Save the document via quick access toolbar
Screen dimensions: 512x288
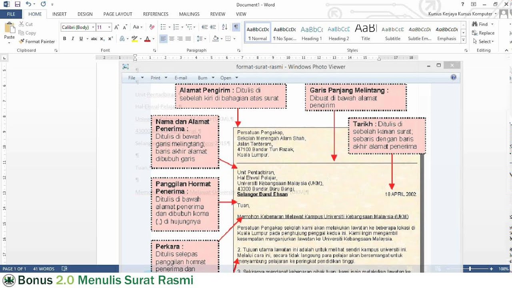[17, 4]
